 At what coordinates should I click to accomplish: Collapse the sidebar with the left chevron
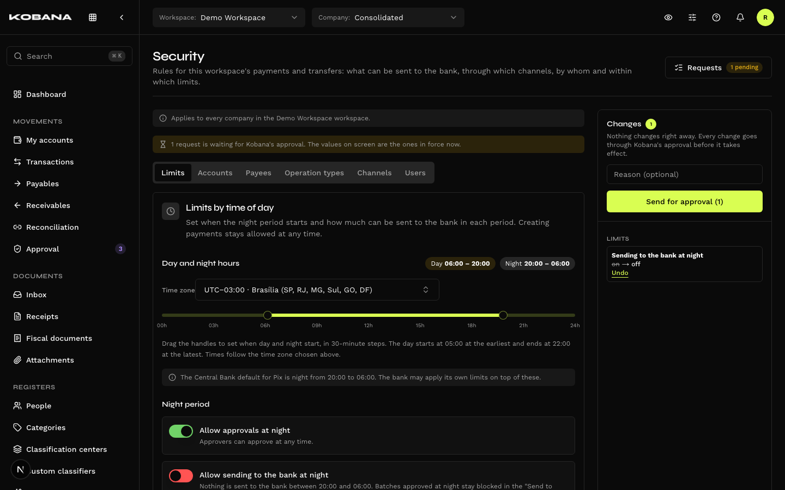[x=122, y=17]
